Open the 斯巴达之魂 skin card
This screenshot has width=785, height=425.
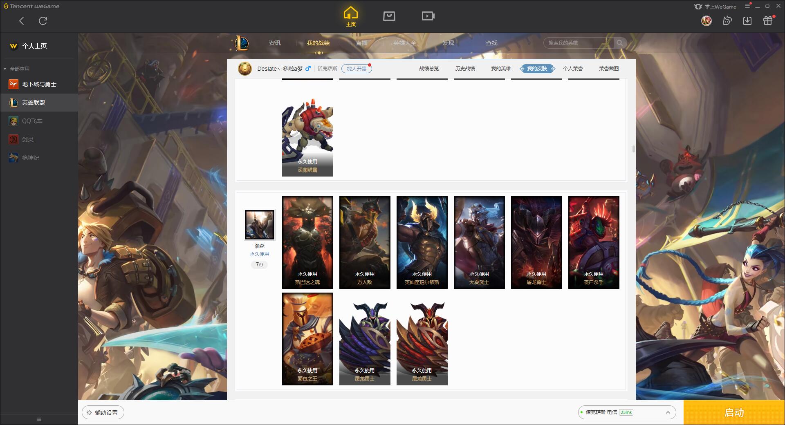[307, 242]
